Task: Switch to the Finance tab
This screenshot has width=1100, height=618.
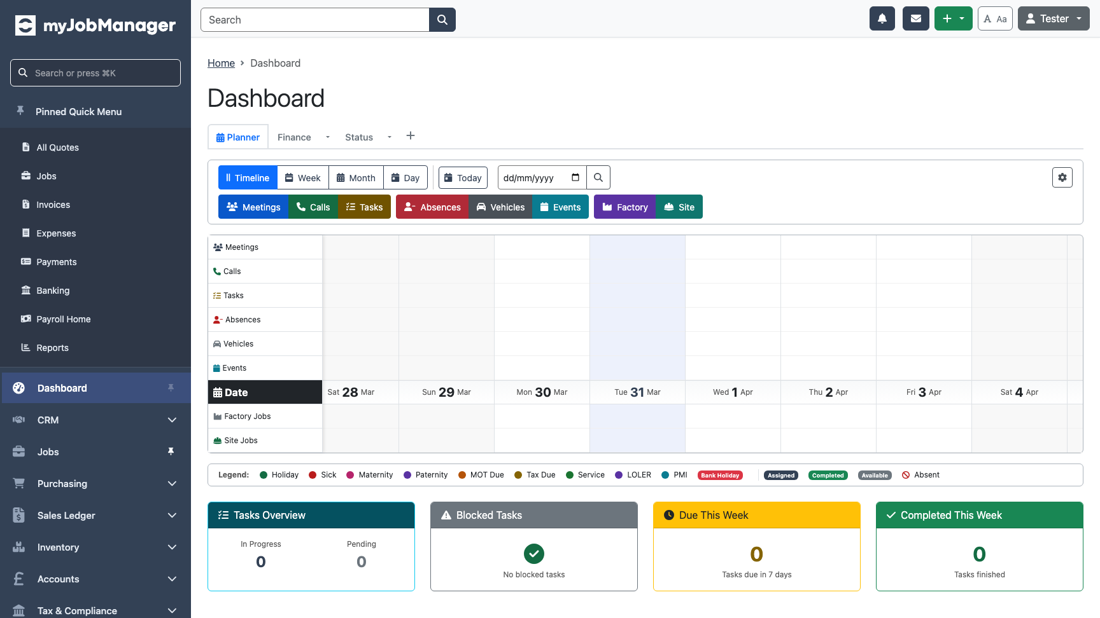Action: [294, 137]
